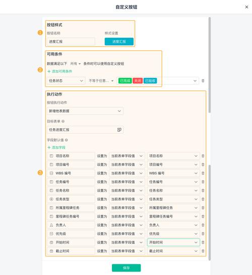Click the 按钮样式 section heading
The width and height of the screenshot is (252, 275).
coord(54,25)
